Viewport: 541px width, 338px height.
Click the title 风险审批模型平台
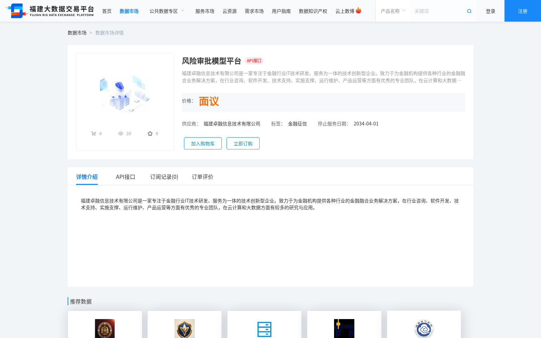211,61
